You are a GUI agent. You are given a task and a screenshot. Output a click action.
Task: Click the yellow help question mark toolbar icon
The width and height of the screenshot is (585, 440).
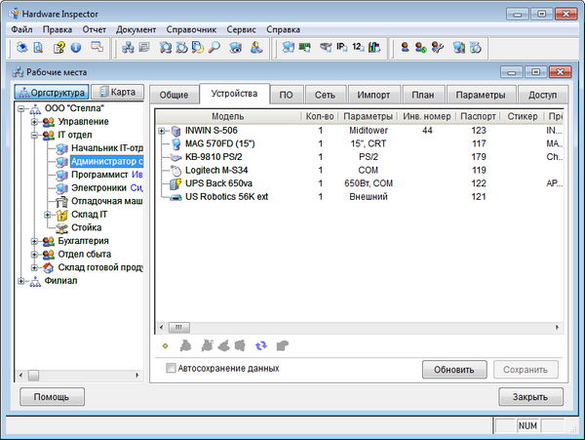click(x=58, y=47)
